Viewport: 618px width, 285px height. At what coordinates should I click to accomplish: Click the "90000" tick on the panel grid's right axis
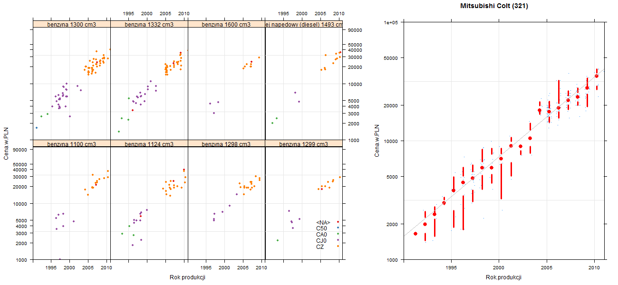coord(356,30)
